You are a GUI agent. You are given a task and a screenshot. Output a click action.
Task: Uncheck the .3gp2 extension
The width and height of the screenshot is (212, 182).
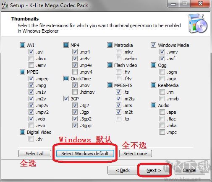[x=75, y=119]
